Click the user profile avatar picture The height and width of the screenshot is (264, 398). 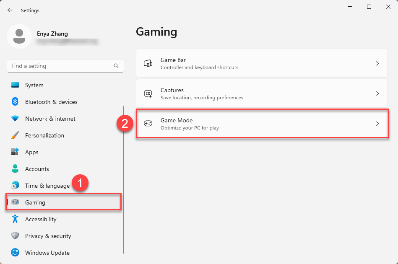click(x=19, y=37)
